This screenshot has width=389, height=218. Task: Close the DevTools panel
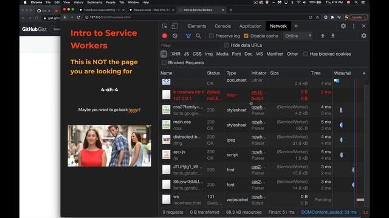click(363, 26)
